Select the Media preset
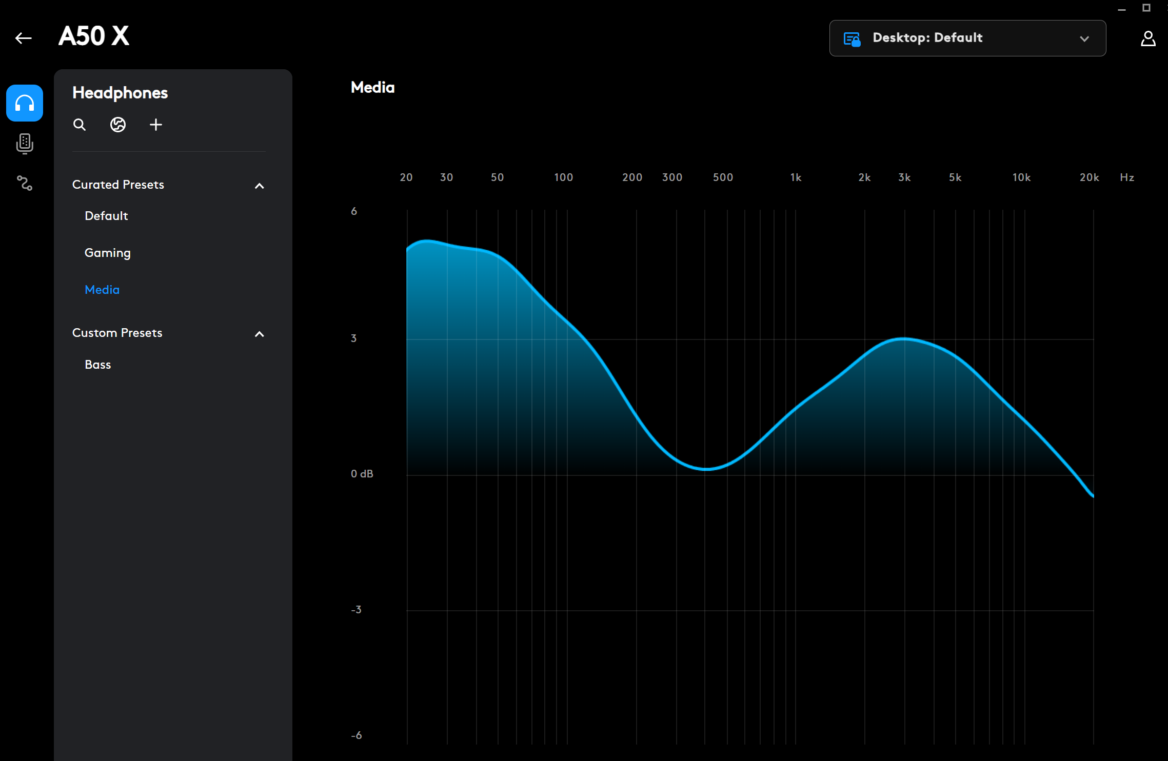Image resolution: width=1168 pixels, height=761 pixels. coord(102,290)
